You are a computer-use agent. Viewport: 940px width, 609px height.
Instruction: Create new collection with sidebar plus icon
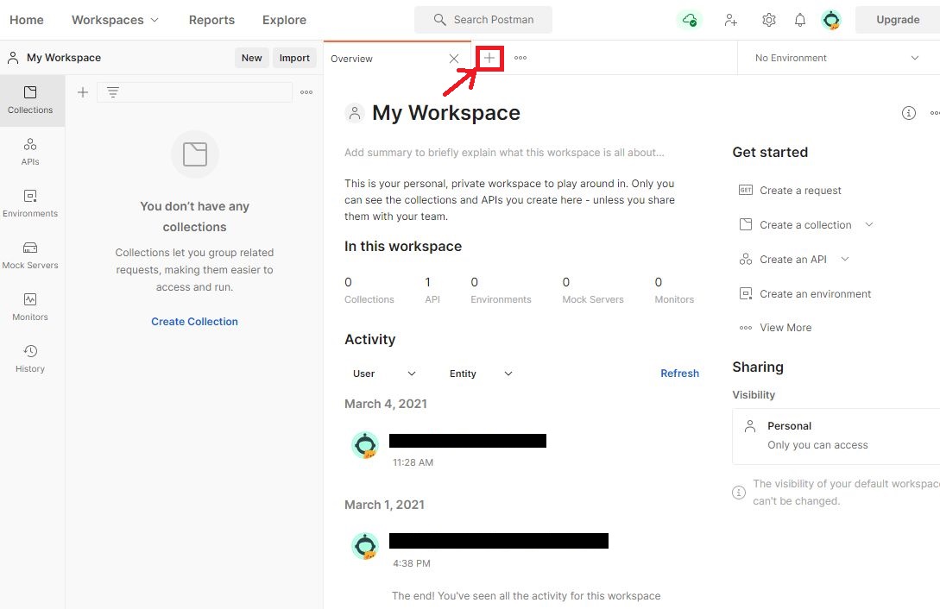[83, 92]
